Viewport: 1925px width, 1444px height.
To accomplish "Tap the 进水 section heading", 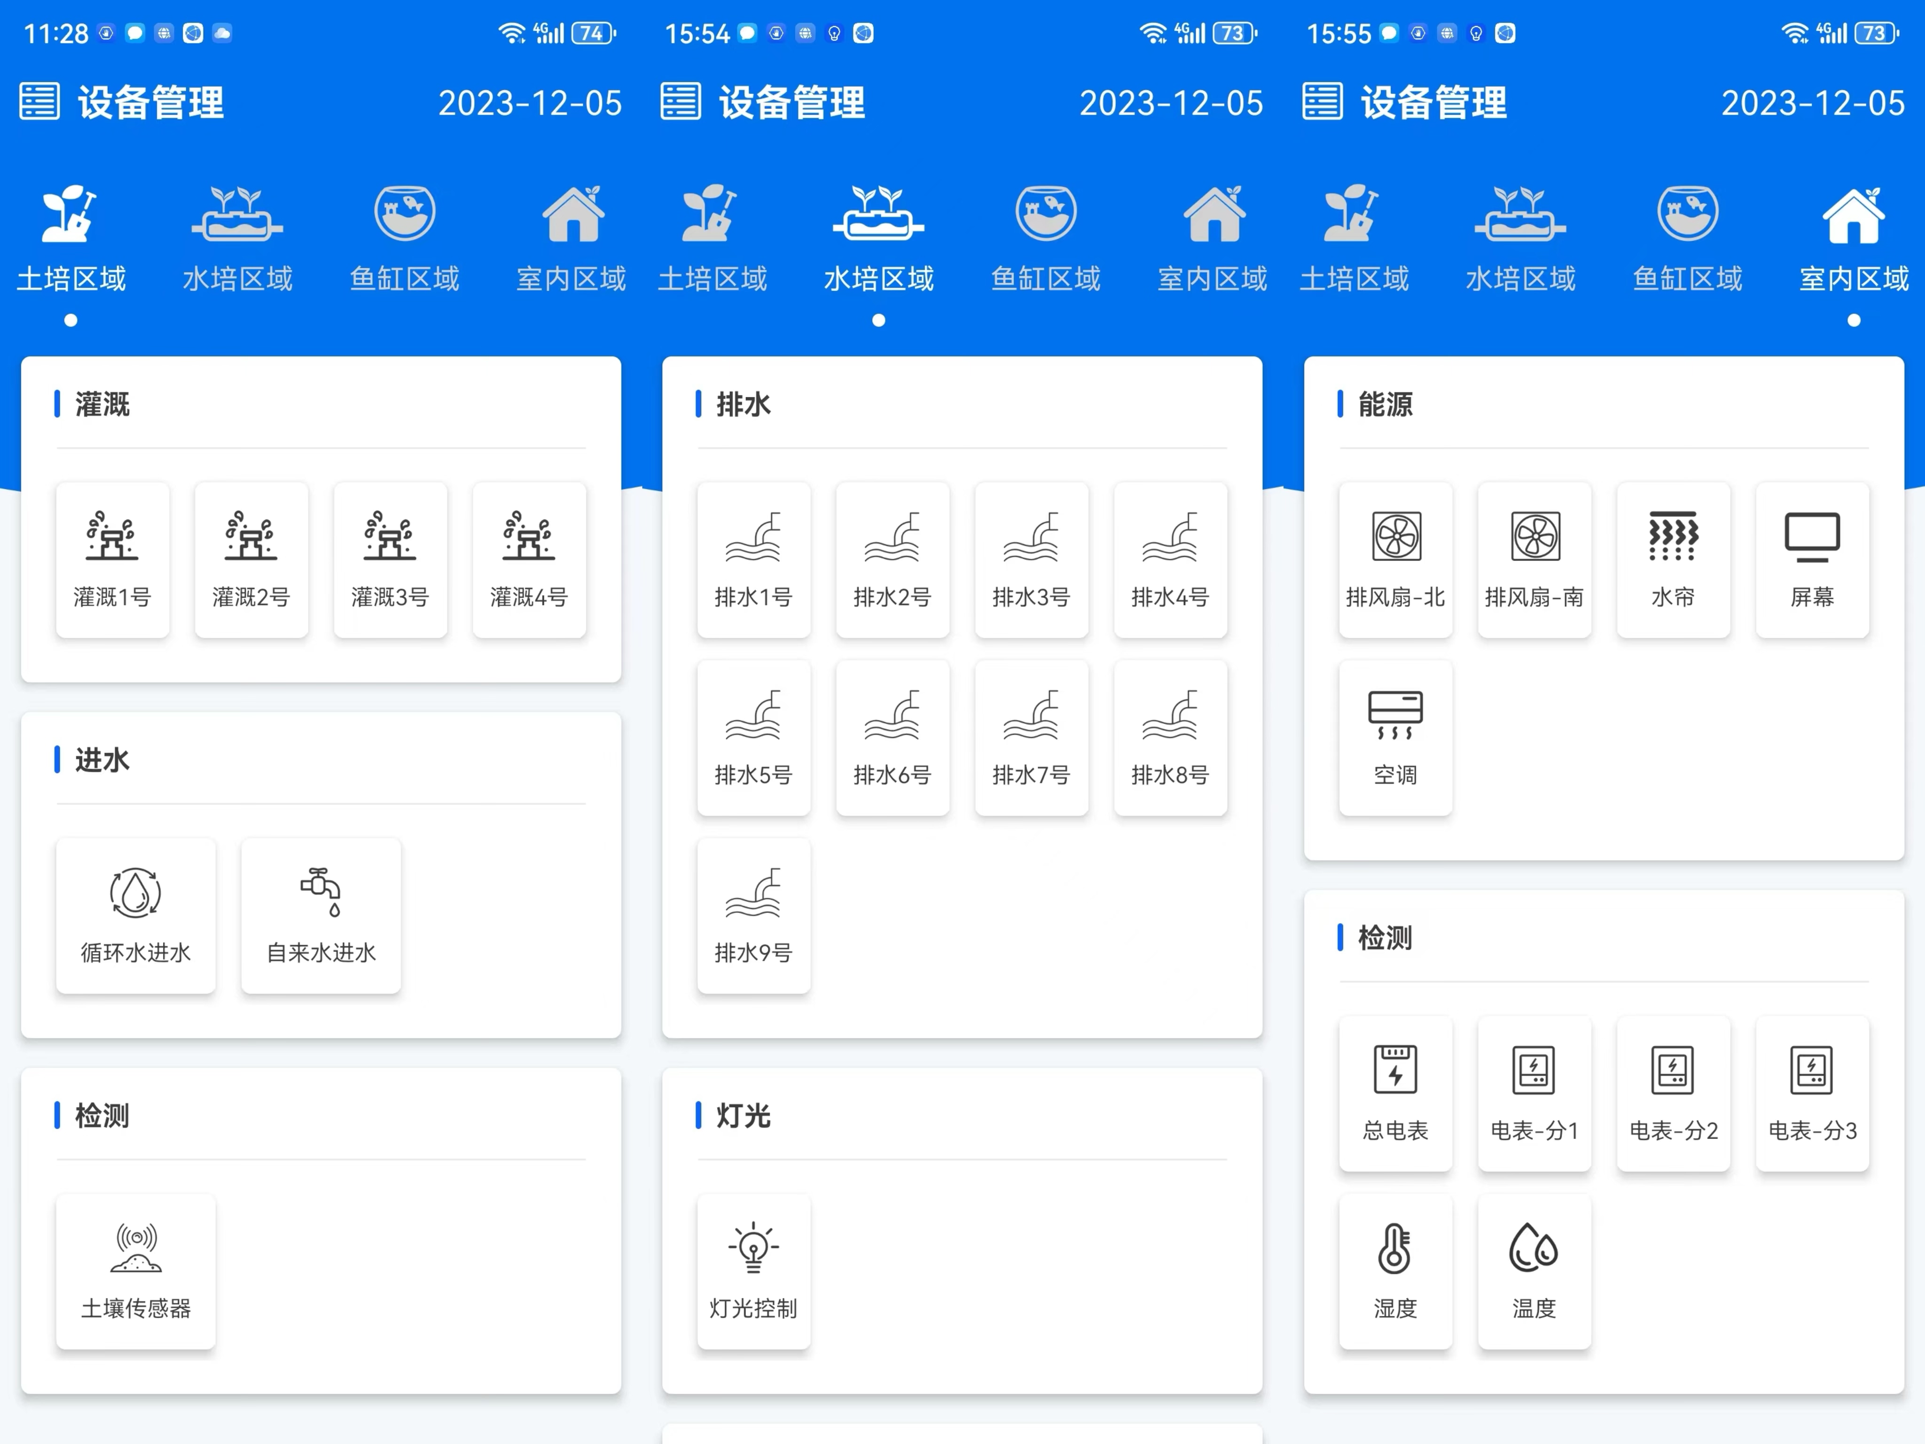I will click(103, 760).
